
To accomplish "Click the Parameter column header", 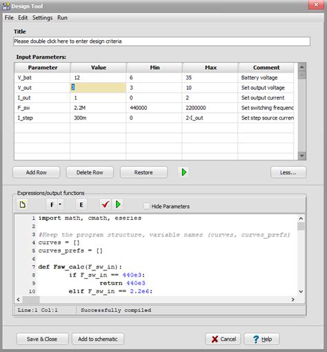I will tap(43, 68).
